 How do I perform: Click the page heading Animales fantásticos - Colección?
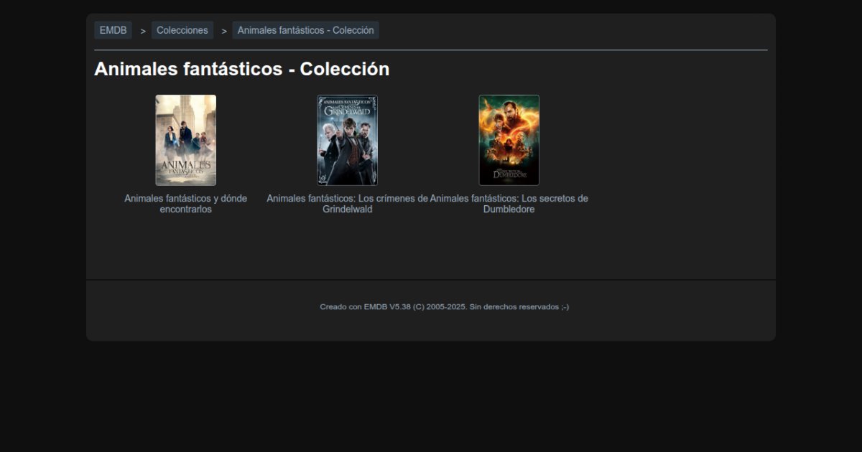click(241, 70)
